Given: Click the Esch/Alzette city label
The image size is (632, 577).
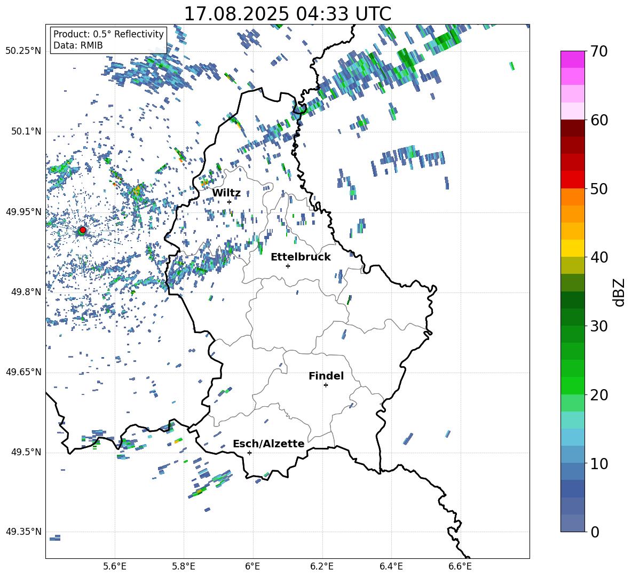Looking at the screenshot, I should coord(268,444).
